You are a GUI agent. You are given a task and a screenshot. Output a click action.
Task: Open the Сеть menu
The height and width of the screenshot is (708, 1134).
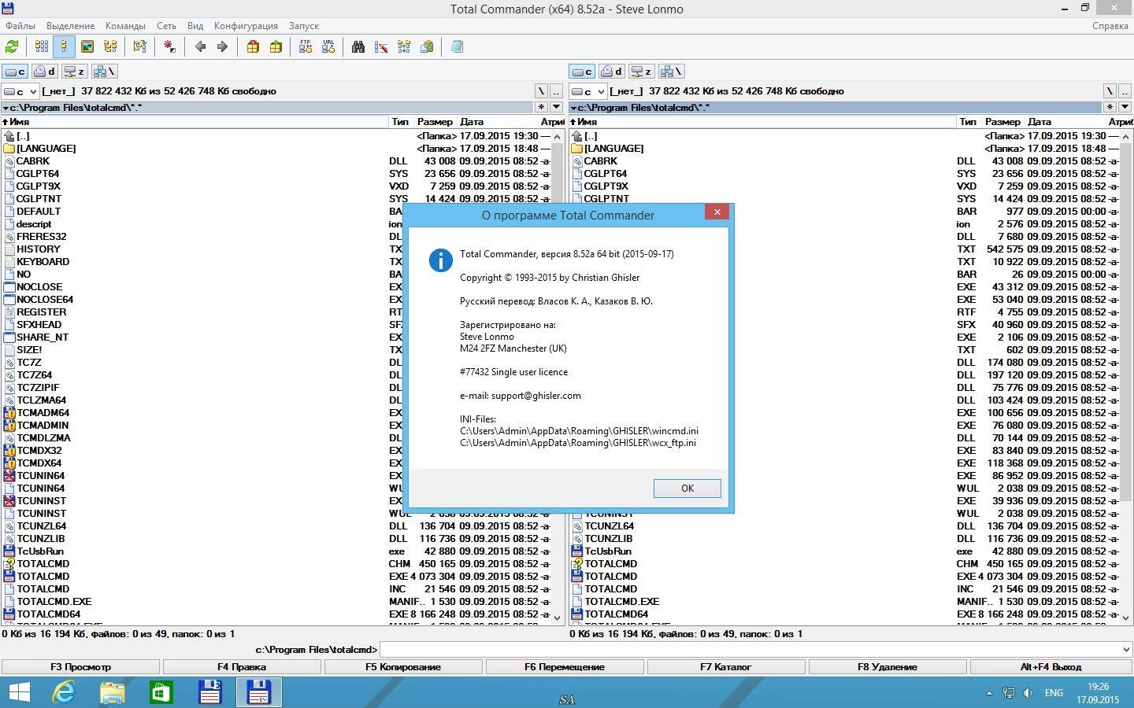coord(166,26)
